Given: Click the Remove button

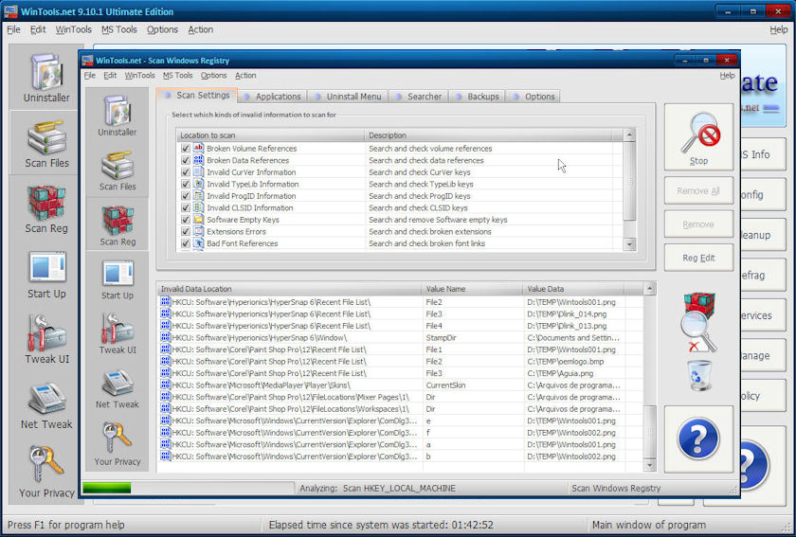Looking at the screenshot, I should [x=698, y=224].
